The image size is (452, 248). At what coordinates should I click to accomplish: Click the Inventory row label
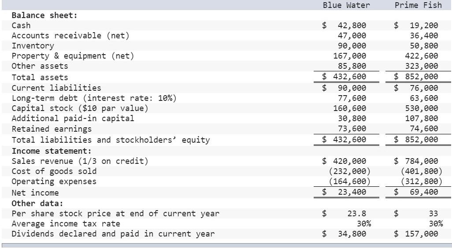(33, 45)
